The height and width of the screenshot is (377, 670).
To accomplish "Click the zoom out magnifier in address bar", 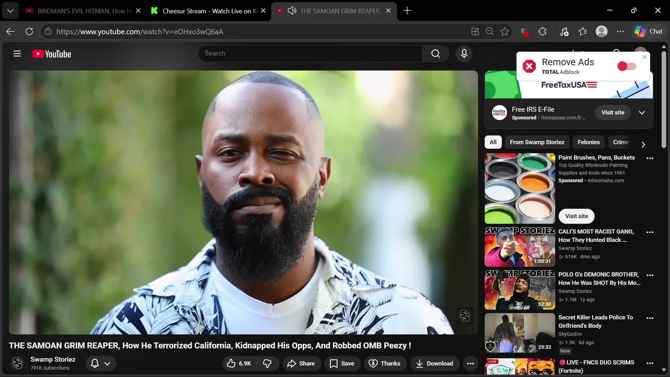I will [489, 31].
